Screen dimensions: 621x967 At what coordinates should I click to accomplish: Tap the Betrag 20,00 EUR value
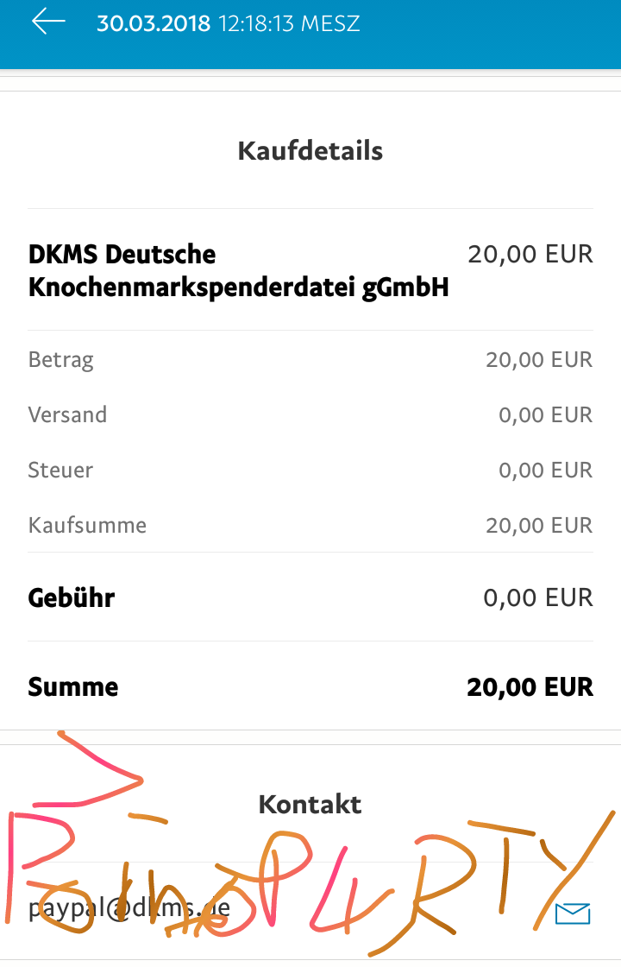(x=539, y=359)
